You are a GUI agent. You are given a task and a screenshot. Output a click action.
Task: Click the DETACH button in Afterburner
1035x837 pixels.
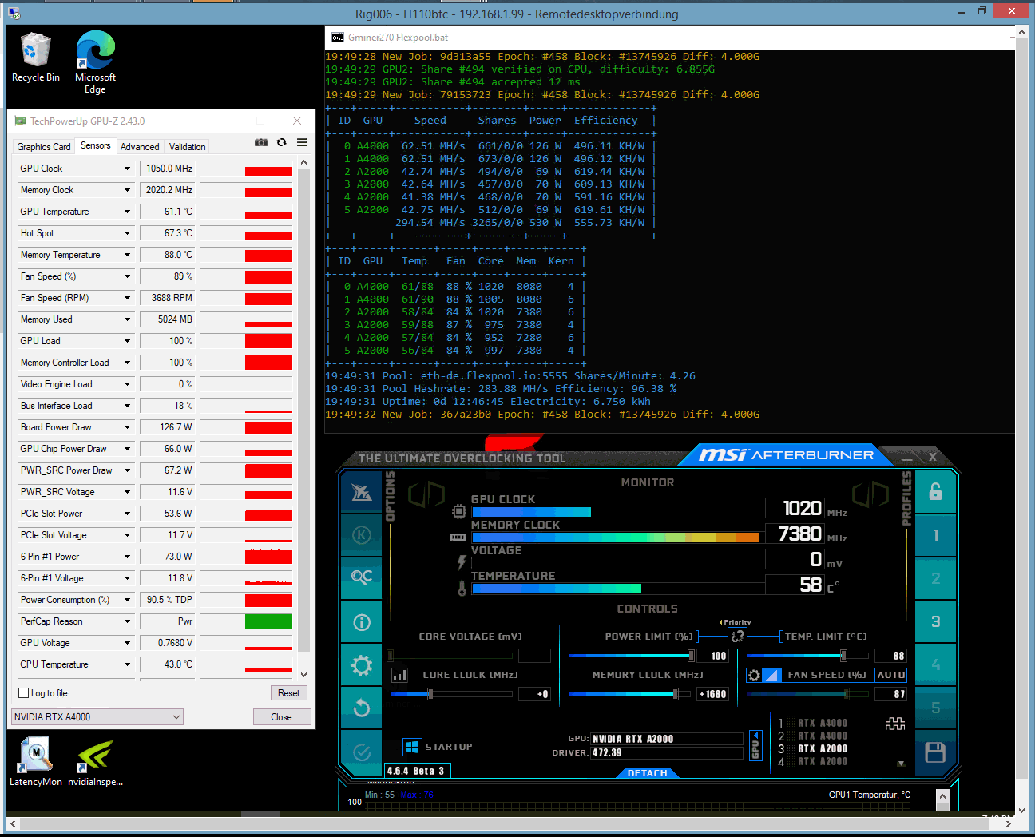point(647,773)
